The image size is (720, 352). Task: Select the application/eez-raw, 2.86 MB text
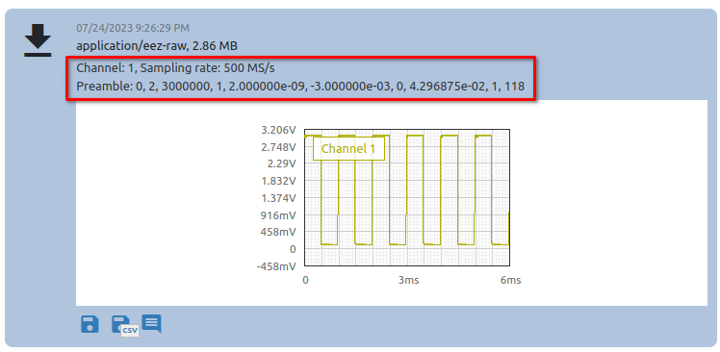point(157,46)
